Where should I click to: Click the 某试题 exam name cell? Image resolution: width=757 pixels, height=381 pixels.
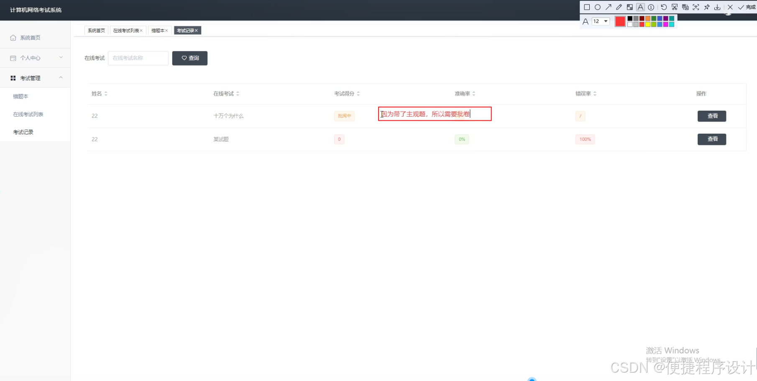221,139
